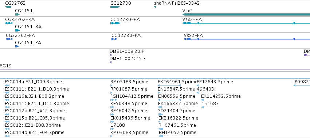Click the RM03183.5prime EST label
This screenshot has width=310, height=138.
(129, 82)
